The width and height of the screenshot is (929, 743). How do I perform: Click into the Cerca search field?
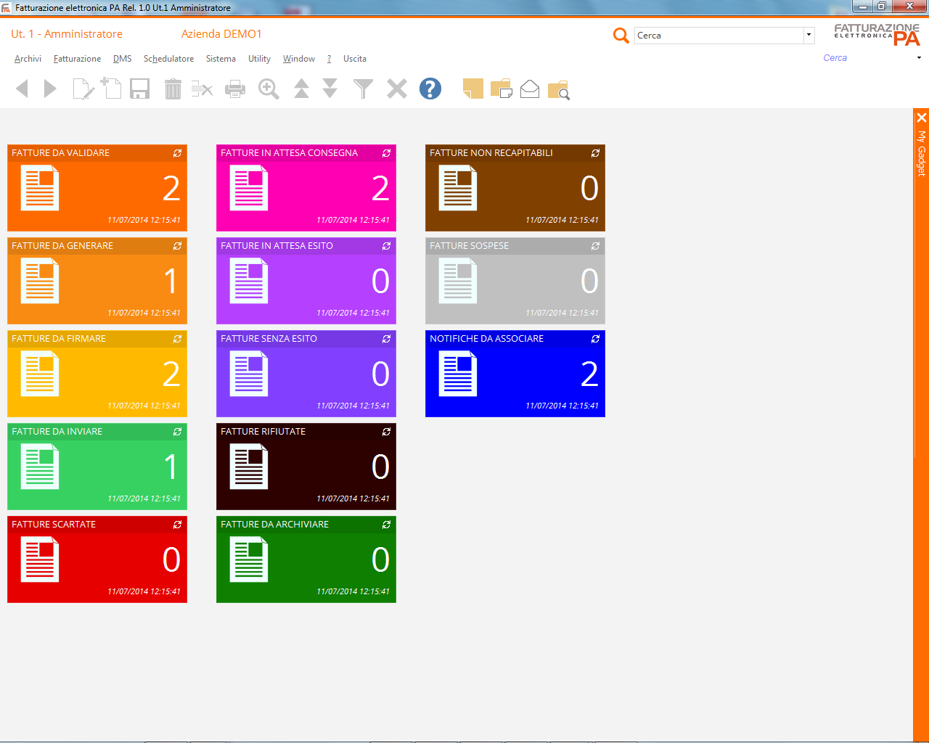pos(719,35)
